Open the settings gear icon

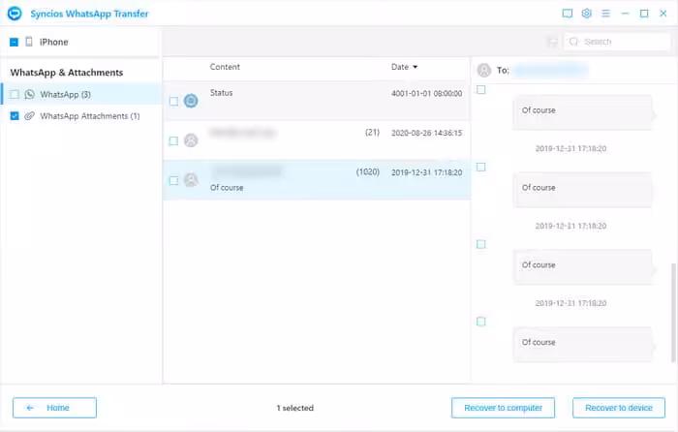click(x=586, y=14)
